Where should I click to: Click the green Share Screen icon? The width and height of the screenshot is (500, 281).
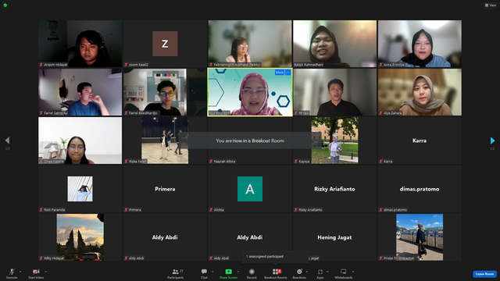click(x=228, y=272)
